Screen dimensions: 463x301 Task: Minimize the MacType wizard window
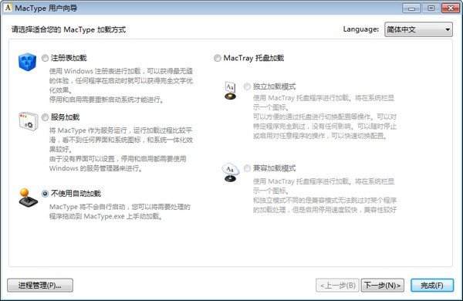(411, 8)
